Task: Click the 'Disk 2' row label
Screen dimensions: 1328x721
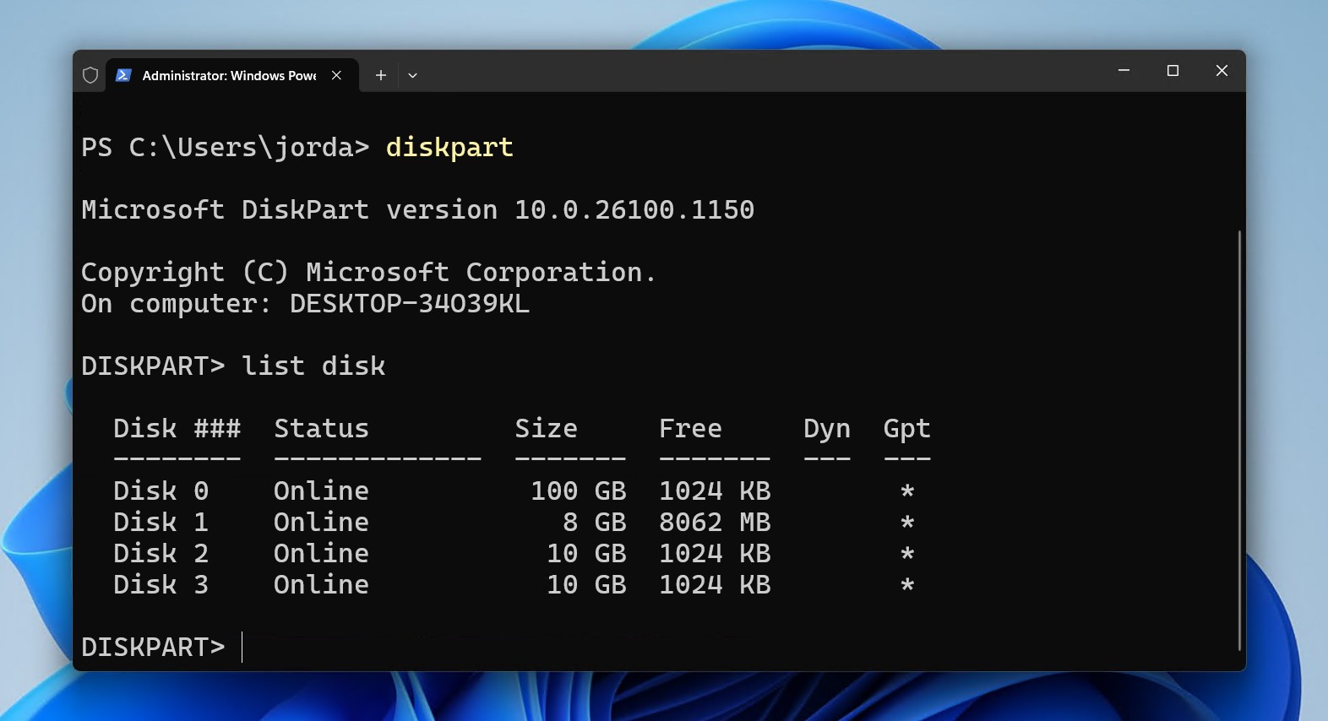Action: (x=161, y=553)
